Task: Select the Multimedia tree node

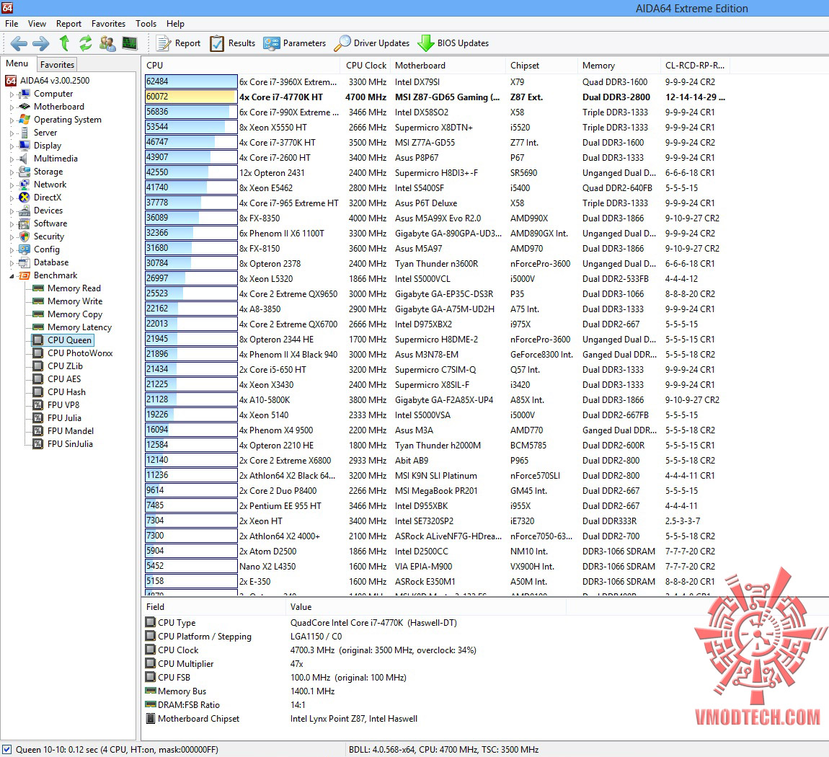Action: tap(56, 159)
